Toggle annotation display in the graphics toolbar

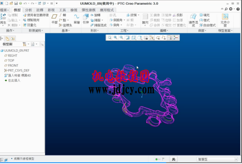pos(170,38)
